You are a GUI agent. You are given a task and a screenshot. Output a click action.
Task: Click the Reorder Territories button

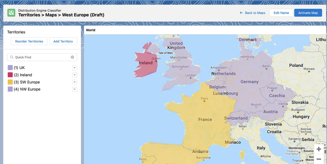coord(29,41)
